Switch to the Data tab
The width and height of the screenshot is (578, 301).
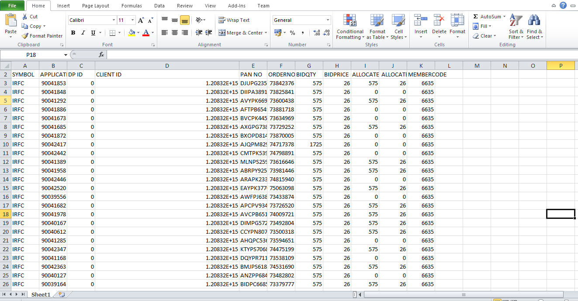pos(159,6)
